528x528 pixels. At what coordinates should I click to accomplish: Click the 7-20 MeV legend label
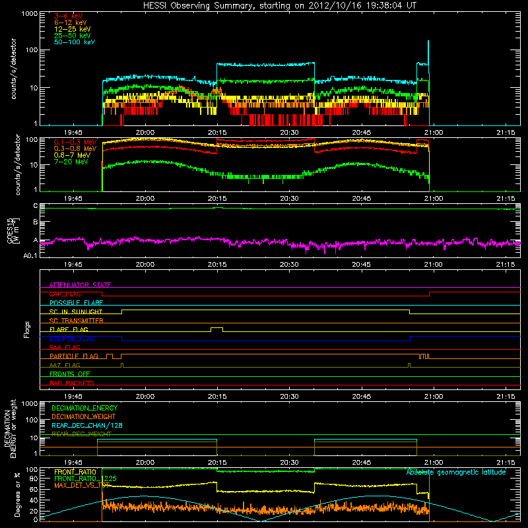tap(71, 162)
